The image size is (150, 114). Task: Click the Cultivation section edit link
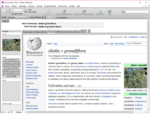pos(79,86)
